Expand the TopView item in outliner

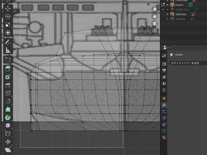click(x=168, y=19)
